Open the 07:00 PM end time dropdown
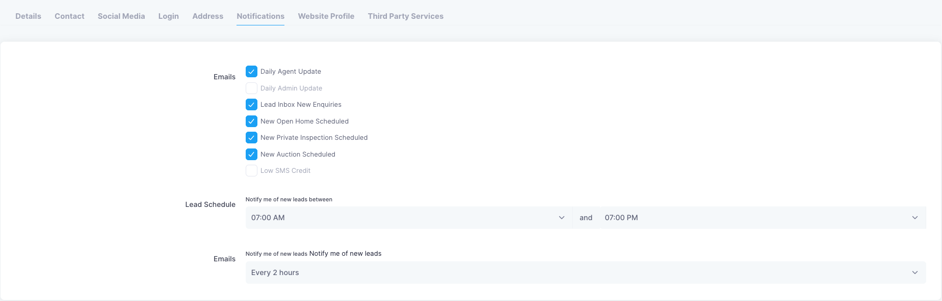The height and width of the screenshot is (301, 942). pyautogui.click(x=754, y=218)
